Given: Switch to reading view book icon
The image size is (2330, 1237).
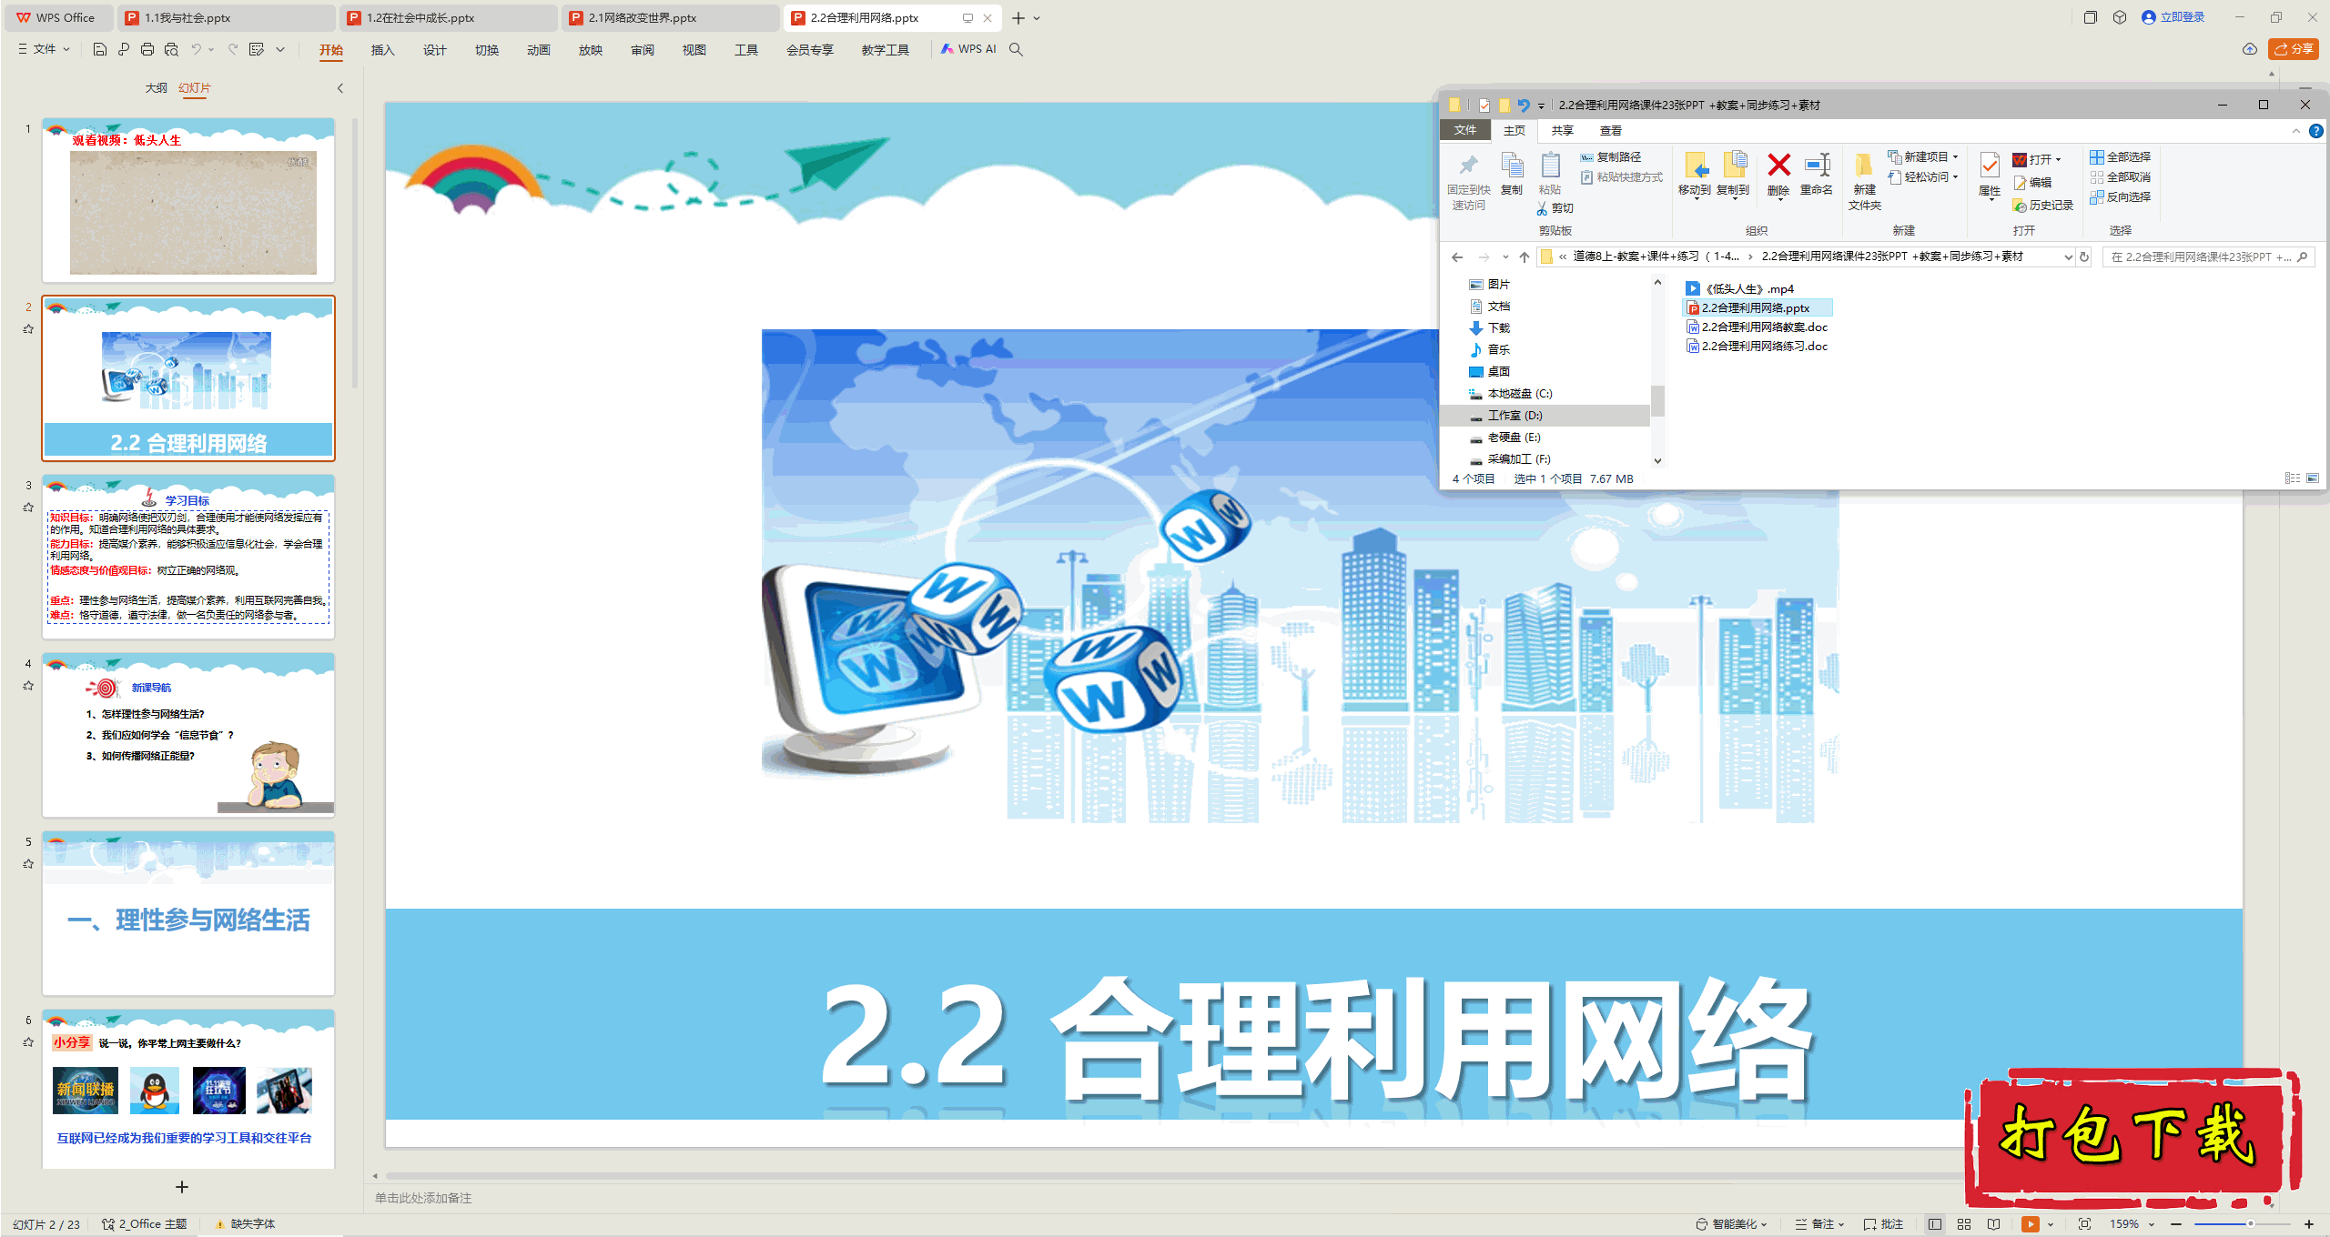Looking at the screenshot, I should 1993,1224.
